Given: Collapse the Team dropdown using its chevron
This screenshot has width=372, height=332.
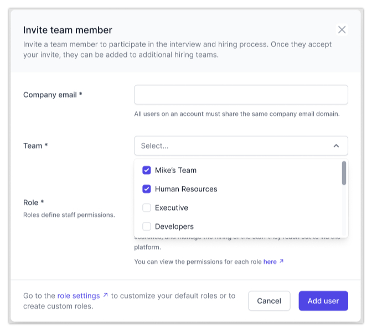Looking at the screenshot, I should [336, 146].
